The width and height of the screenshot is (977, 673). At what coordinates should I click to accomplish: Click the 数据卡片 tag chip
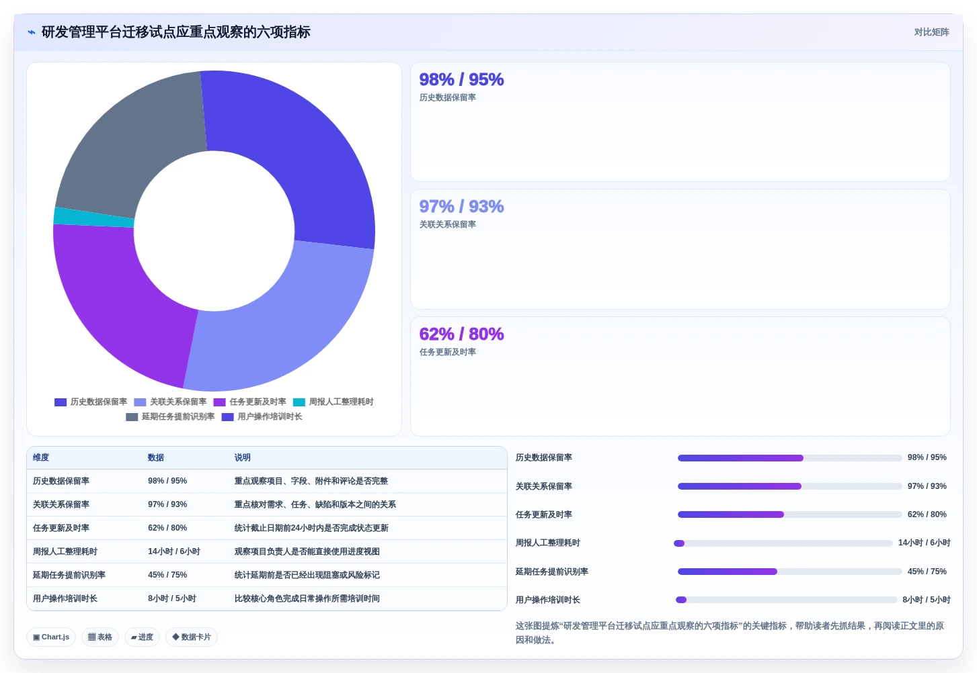192,637
